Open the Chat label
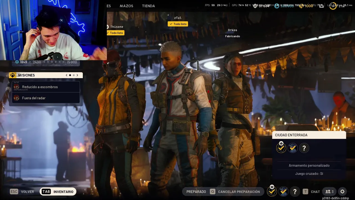355x200 pixels. tap(315, 192)
